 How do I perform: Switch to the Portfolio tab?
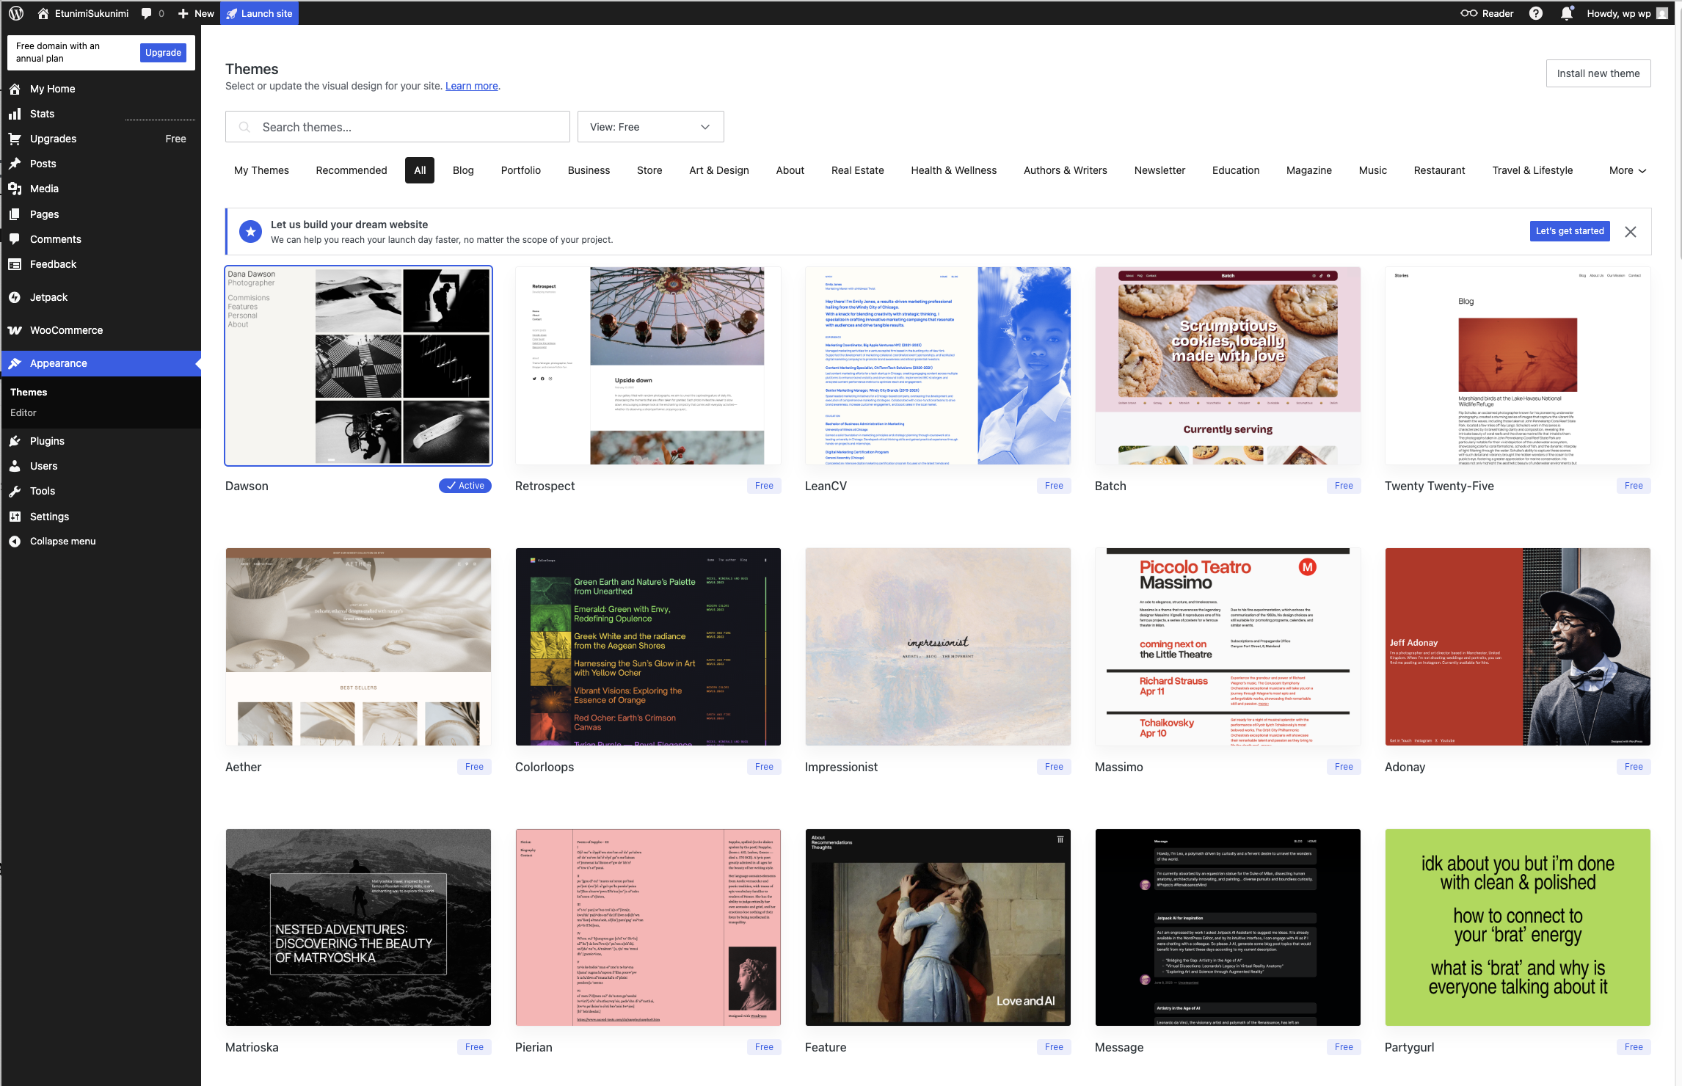click(x=520, y=170)
